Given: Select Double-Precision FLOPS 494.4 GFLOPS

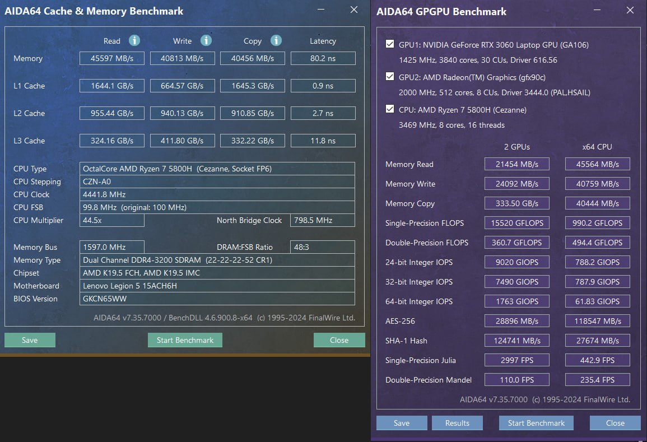Looking at the screenshot, I should [x=598, y=242].
